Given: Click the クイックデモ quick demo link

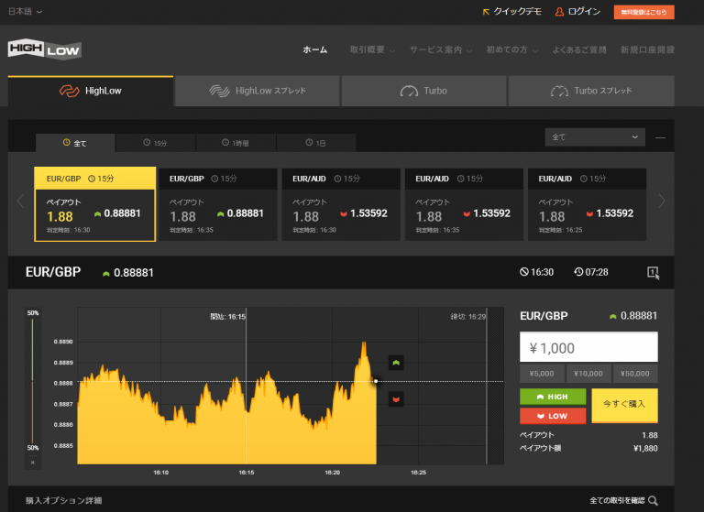Looking at the screenshot, I should click(x=511, y=12).
